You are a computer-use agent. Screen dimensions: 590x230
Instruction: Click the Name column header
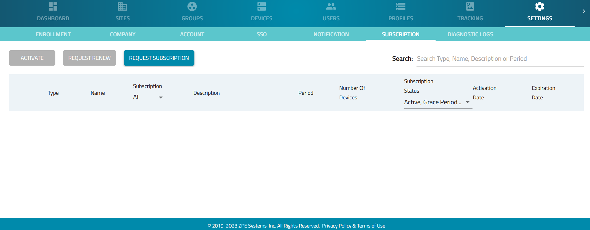click(98, 93)
